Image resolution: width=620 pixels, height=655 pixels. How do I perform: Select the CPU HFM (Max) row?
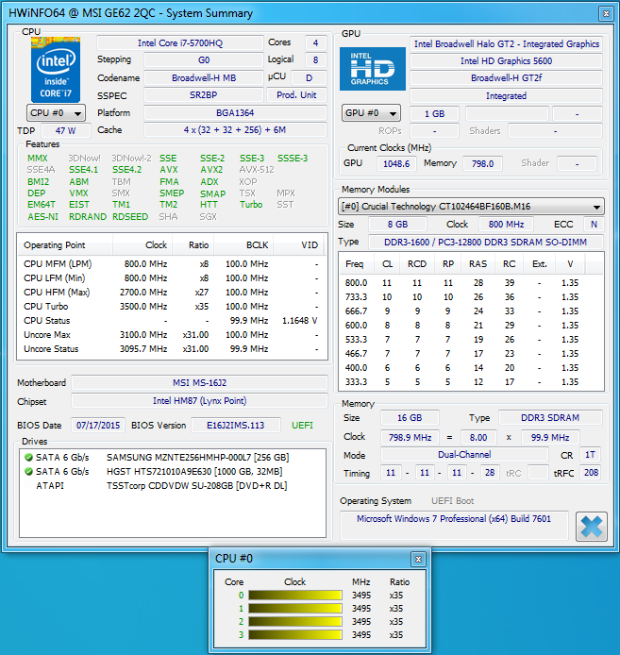[x=172, y=292]
